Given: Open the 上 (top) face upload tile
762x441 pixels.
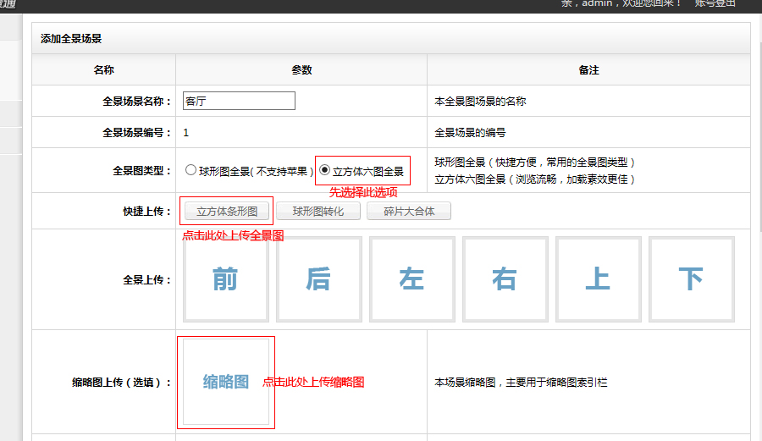Looking at the screenshot, I should tap(599, 278).
